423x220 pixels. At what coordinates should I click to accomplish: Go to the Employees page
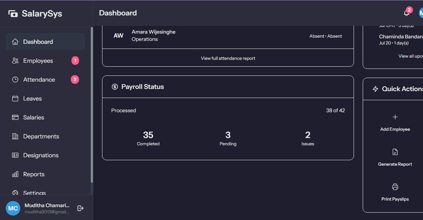(38, 61)
